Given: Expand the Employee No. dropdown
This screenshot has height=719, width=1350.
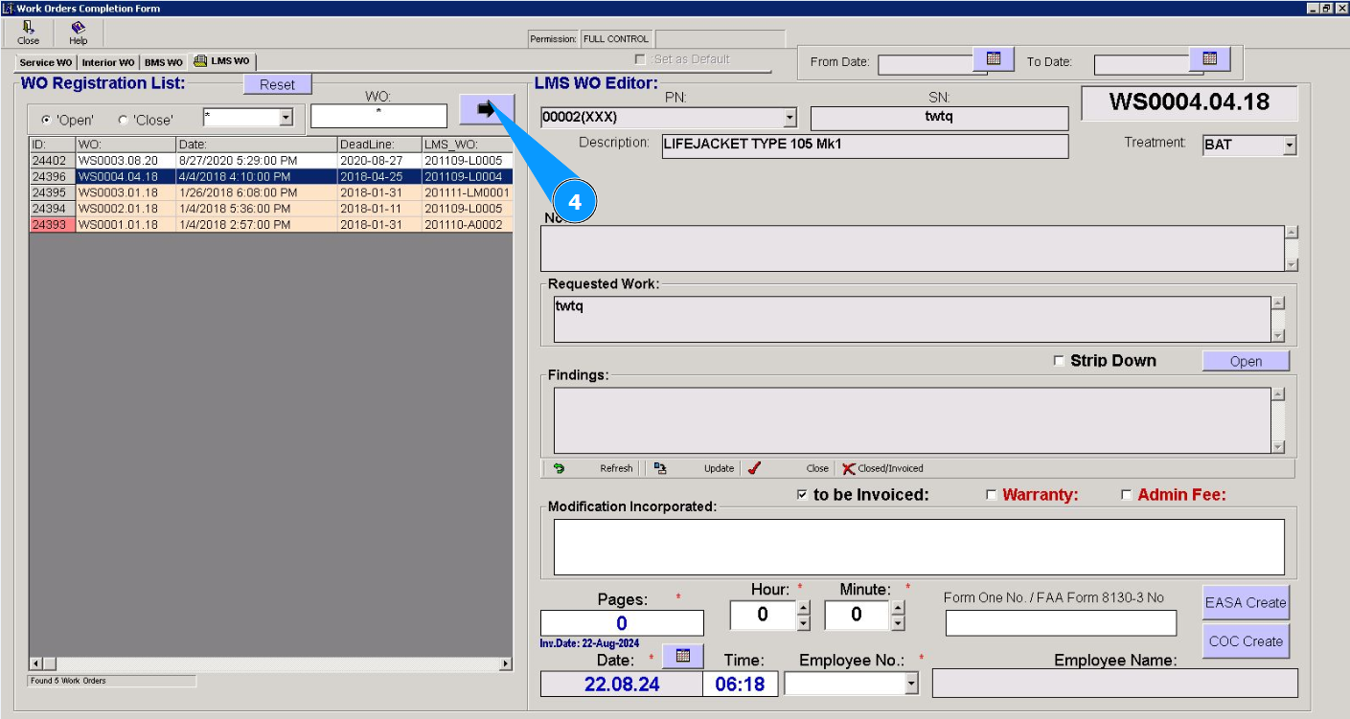Looking at the screenshot, I should (910, 684).
